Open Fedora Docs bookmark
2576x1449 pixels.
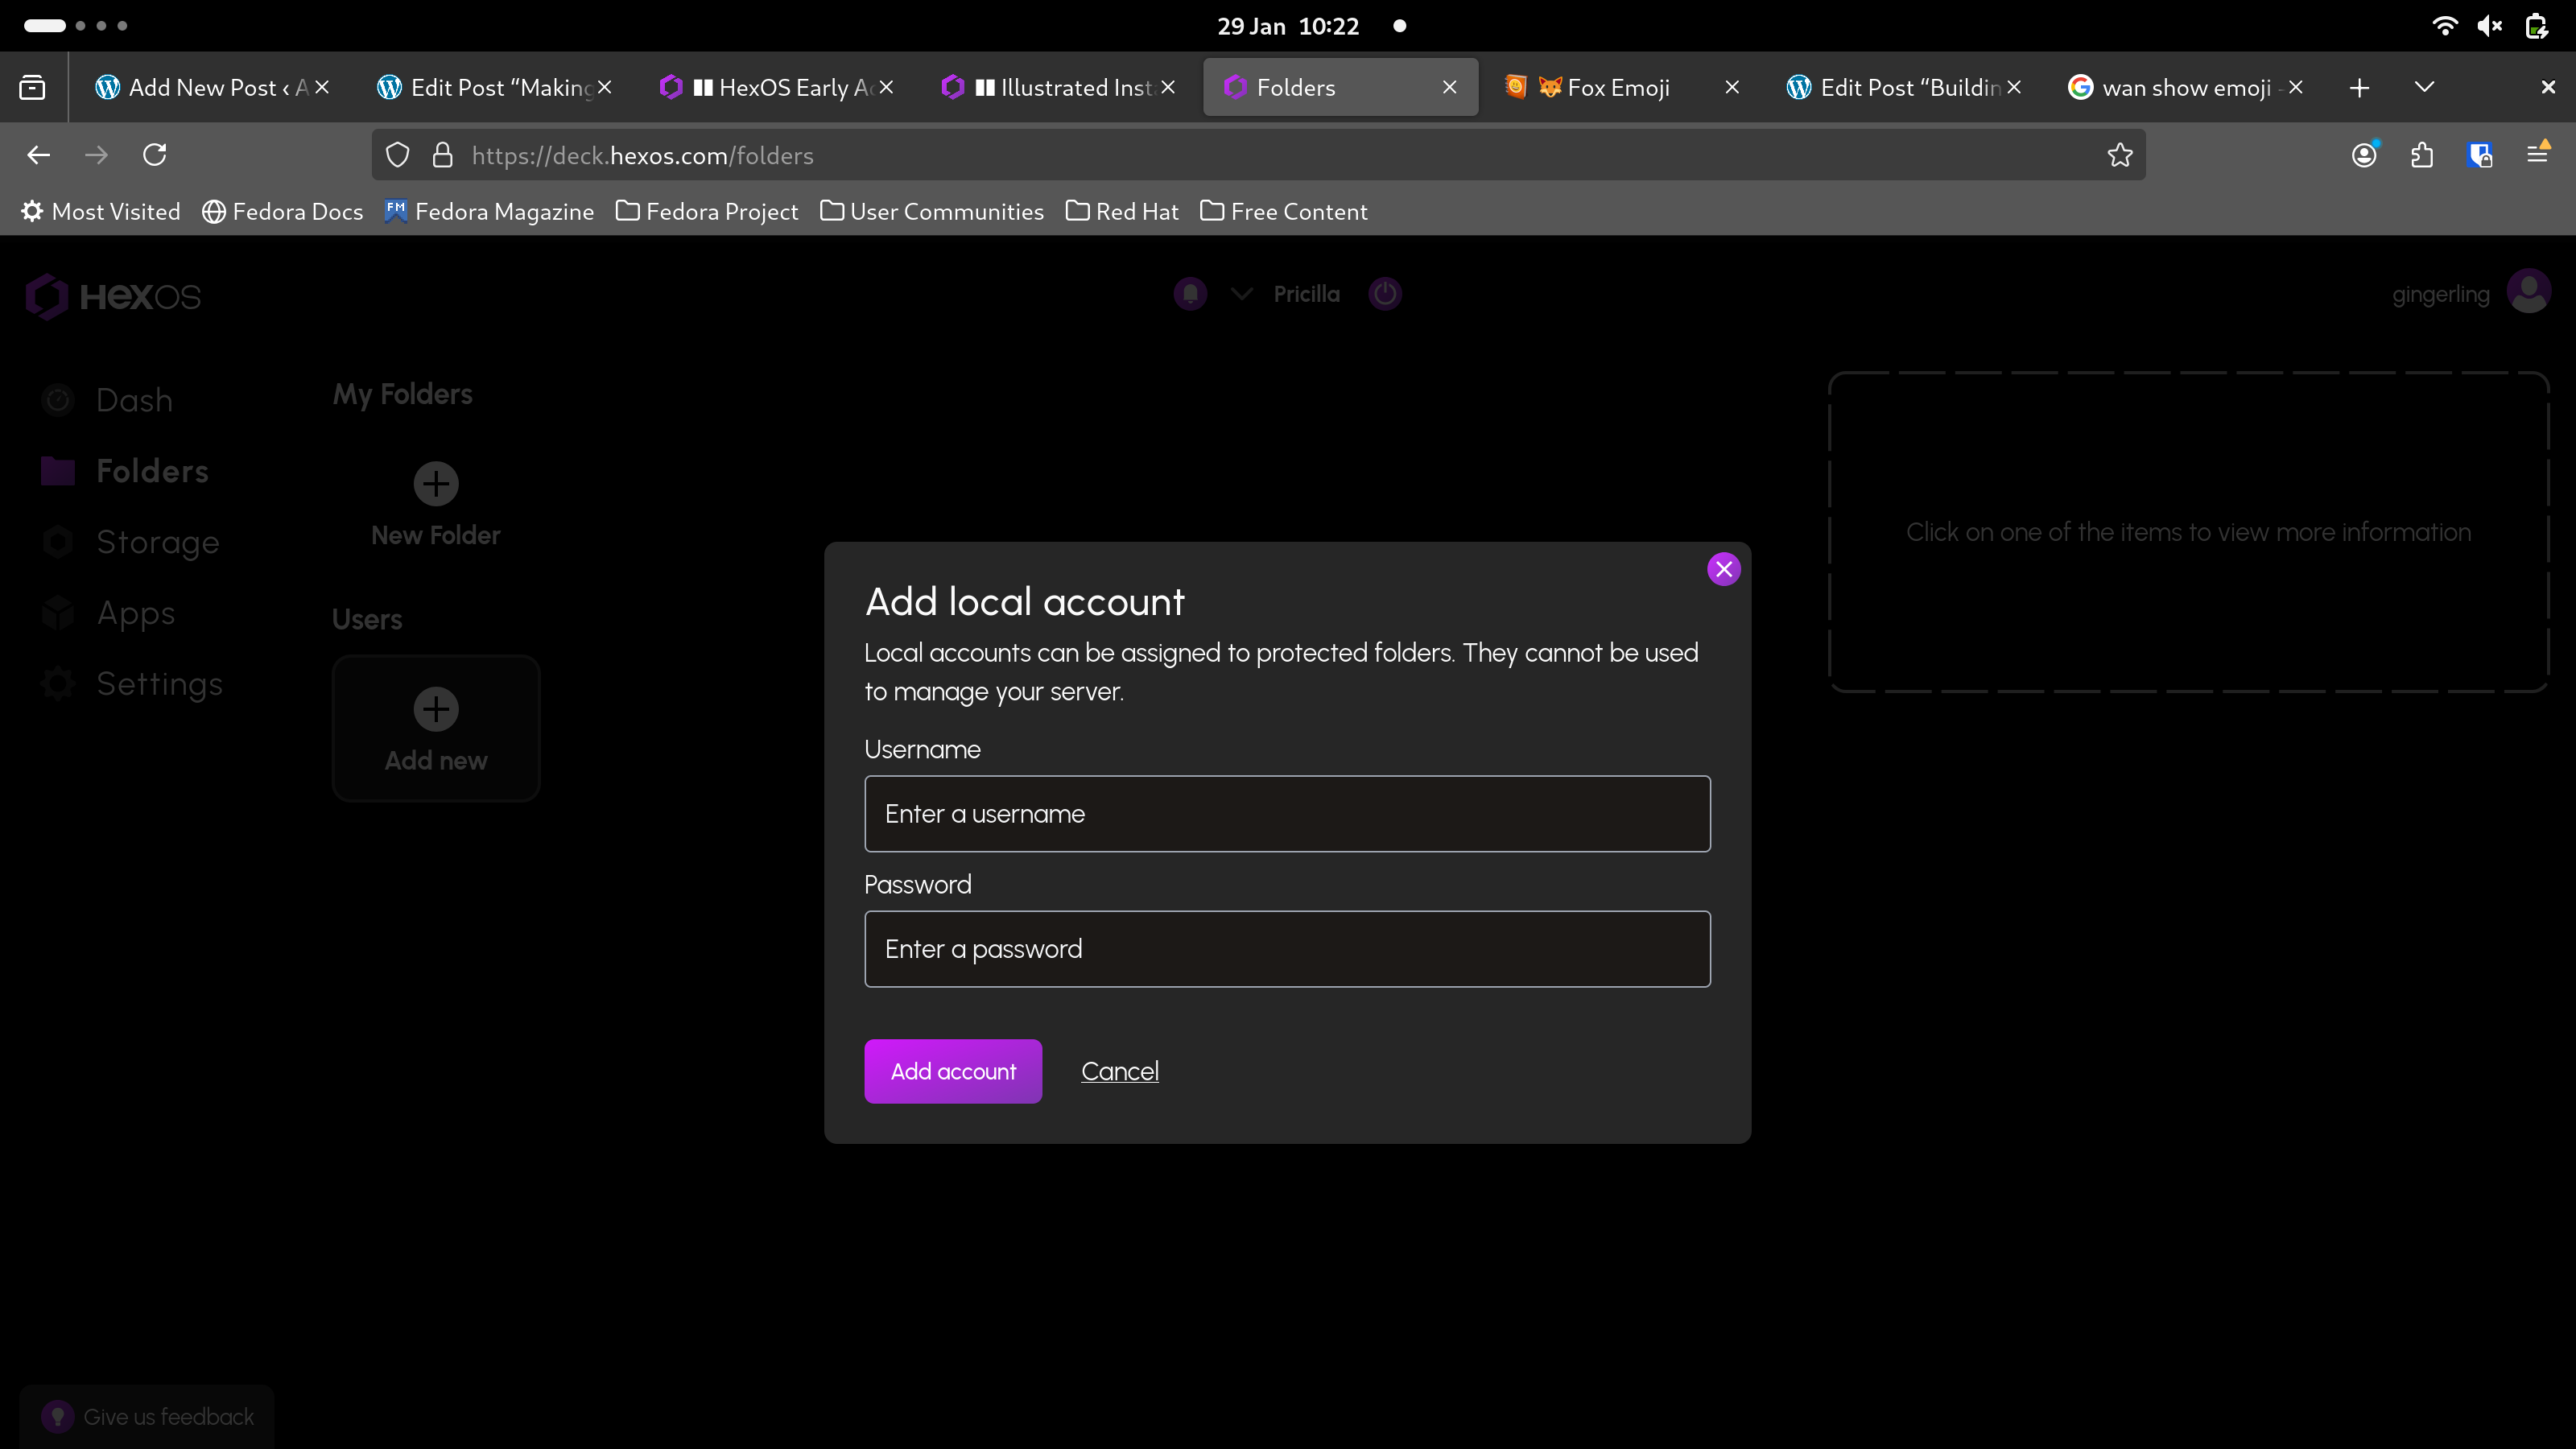pos(283,211)
